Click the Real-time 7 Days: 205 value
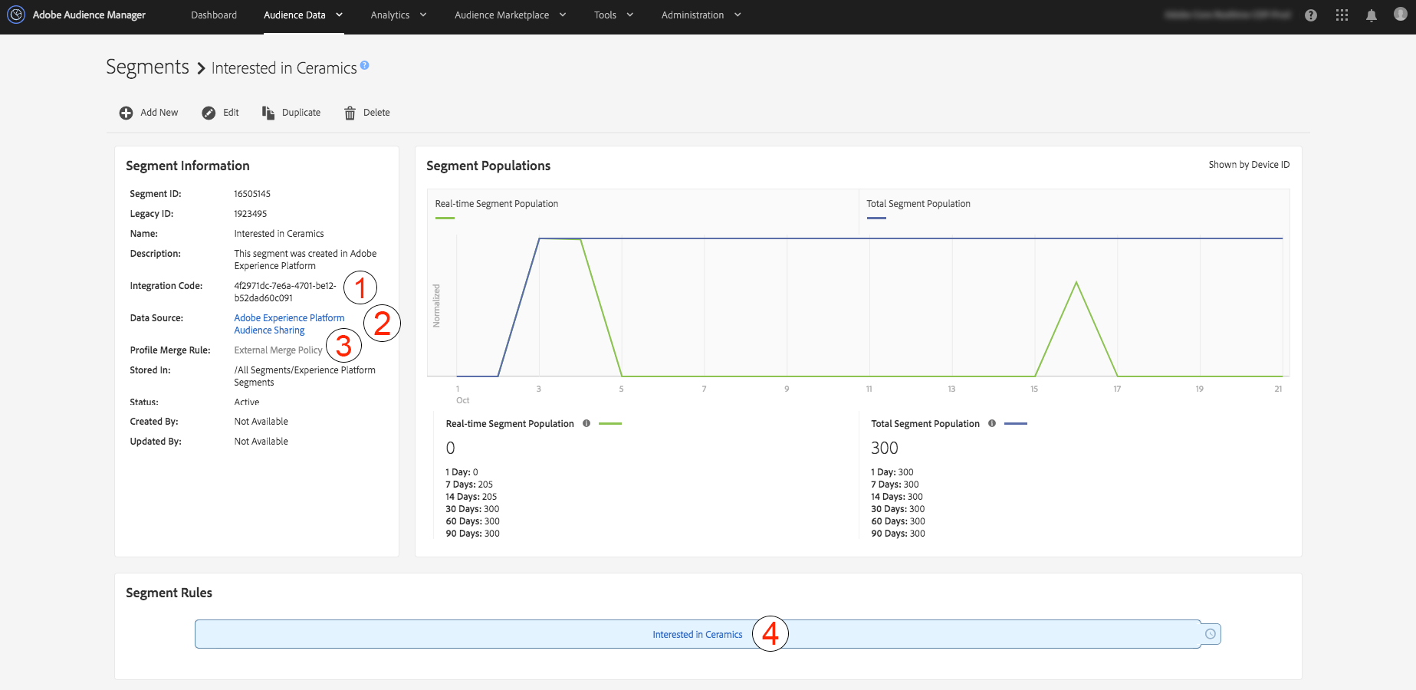 [469, 485]
